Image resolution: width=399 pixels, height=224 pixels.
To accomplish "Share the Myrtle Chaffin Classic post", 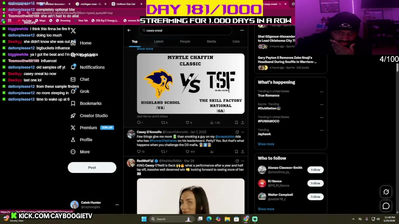I will (x=243, y=123).
